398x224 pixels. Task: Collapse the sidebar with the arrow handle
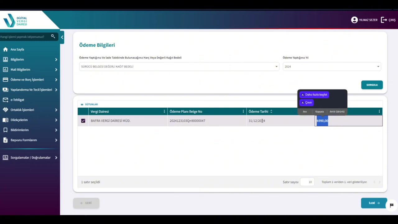coord(62,37)
